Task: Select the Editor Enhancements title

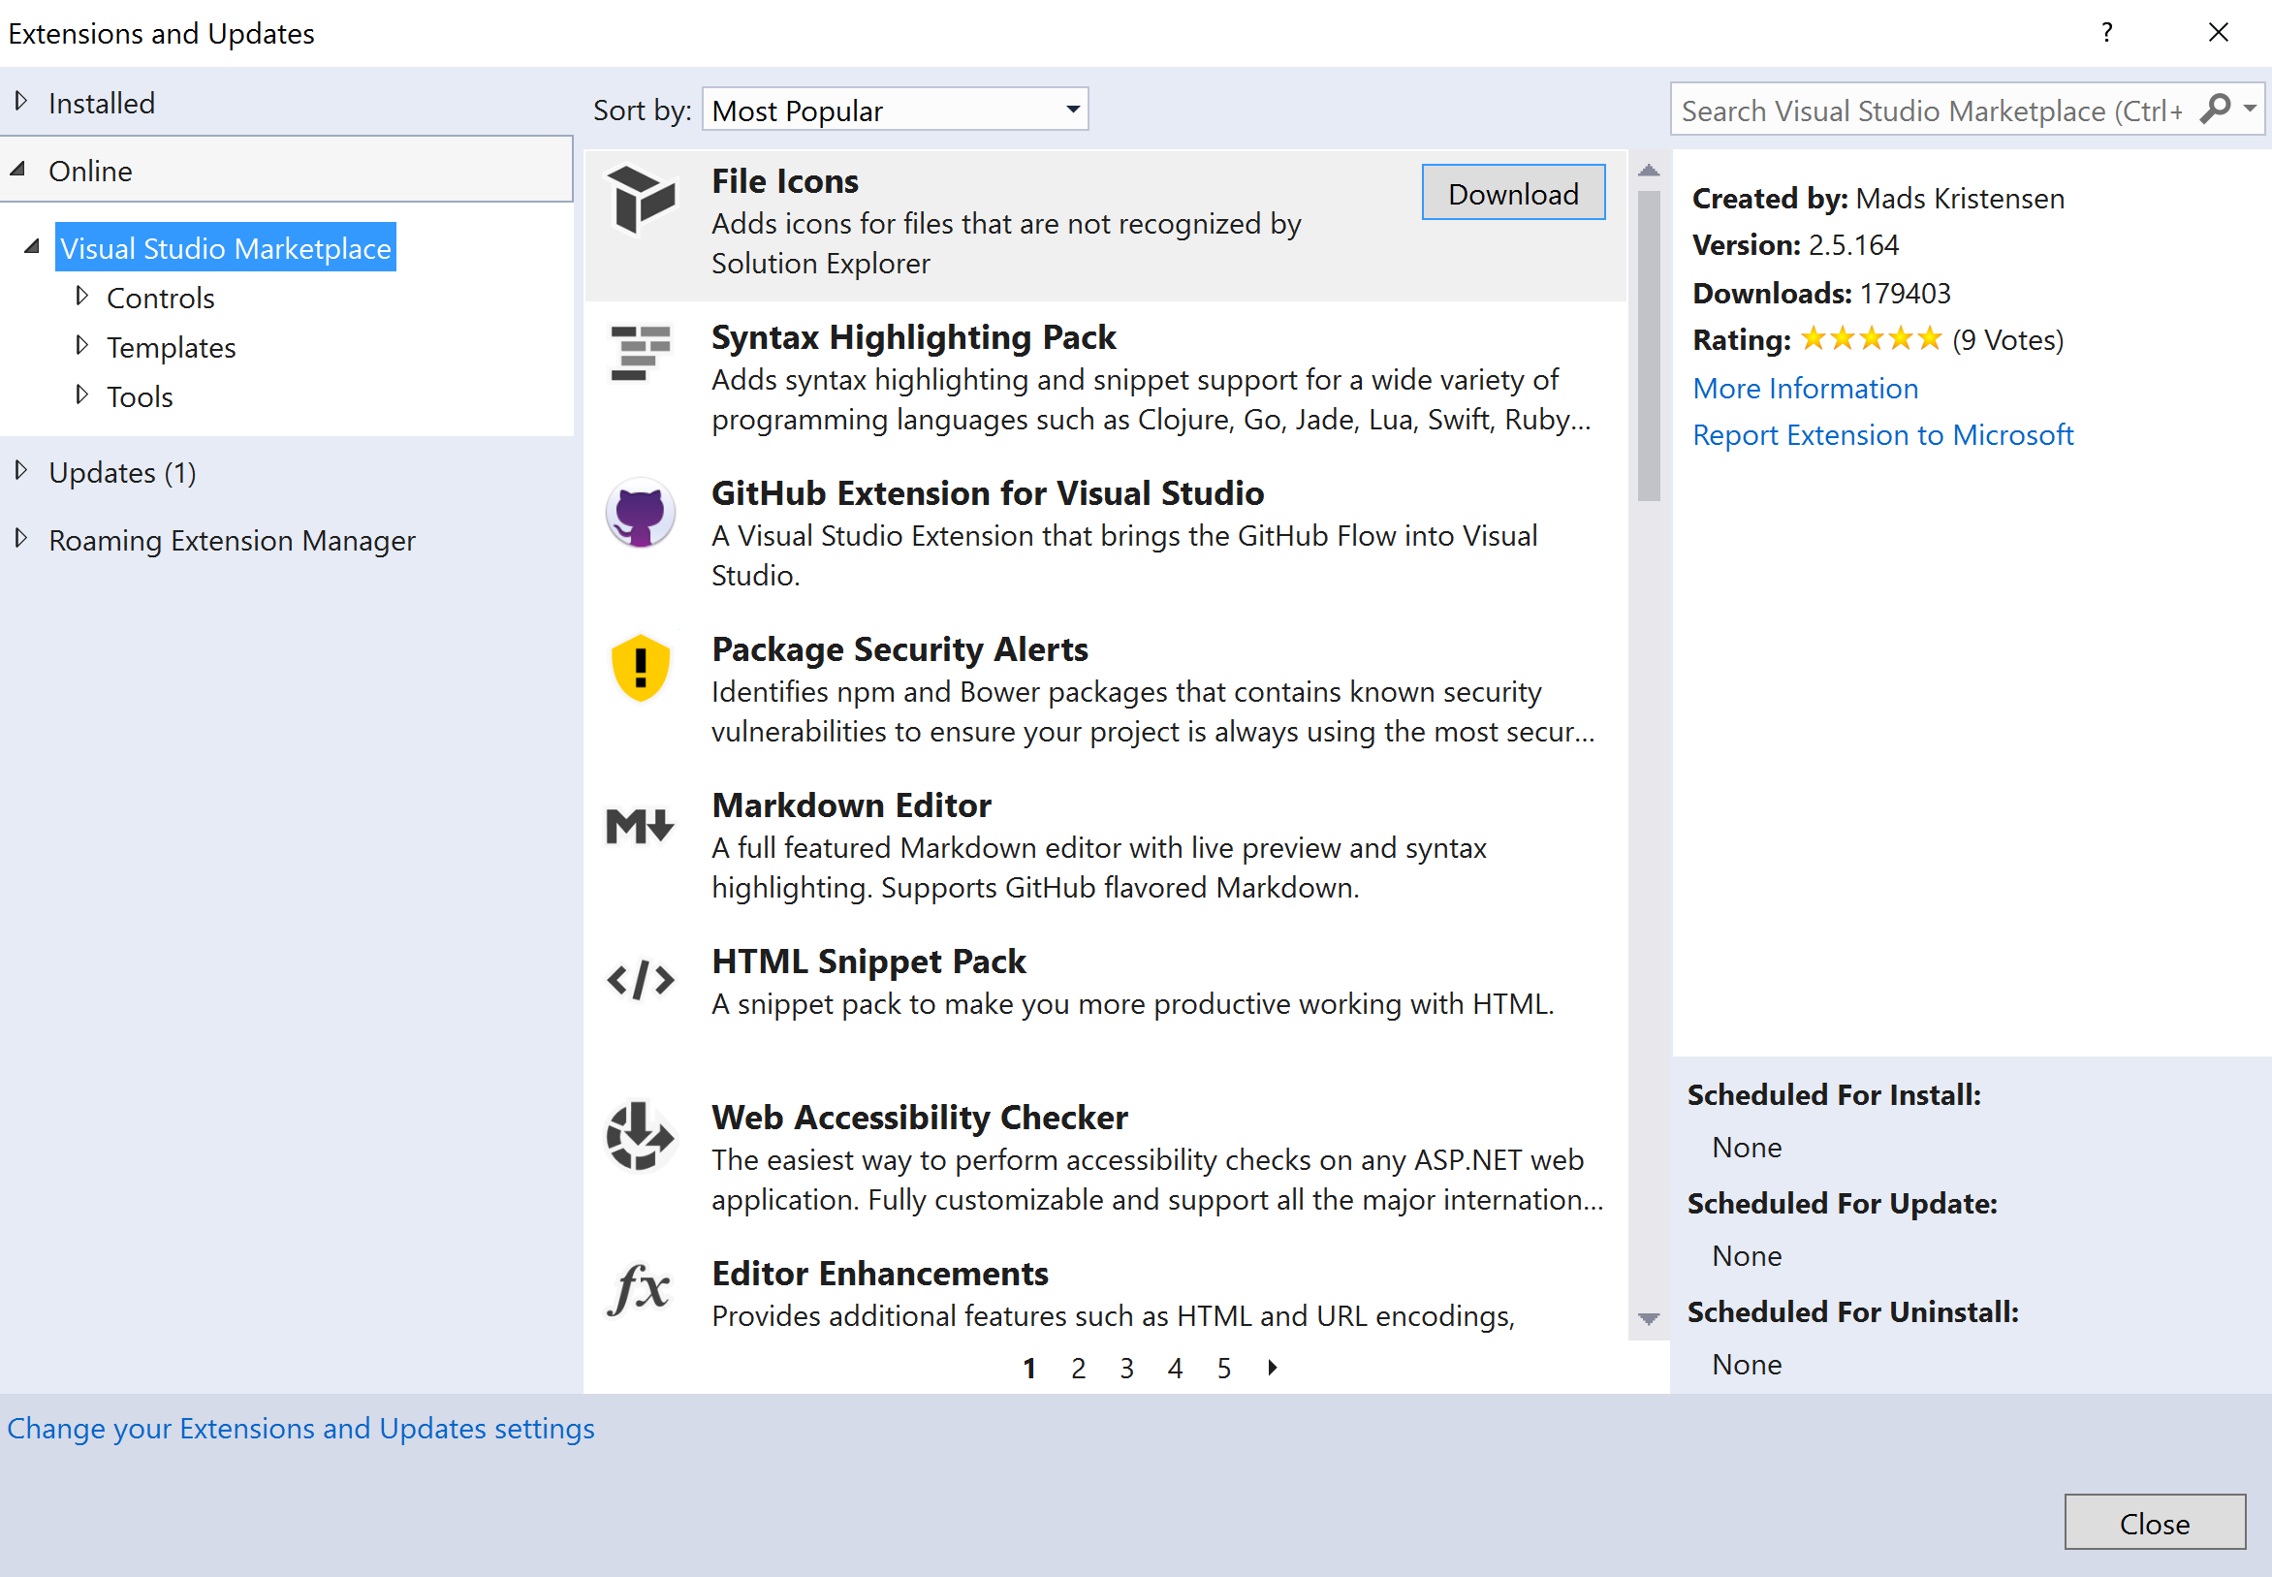Action: pyautogui.click(x=879, y=1274)
